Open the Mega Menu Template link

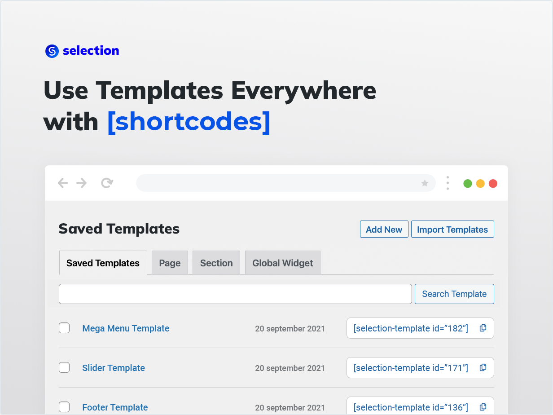126,328
